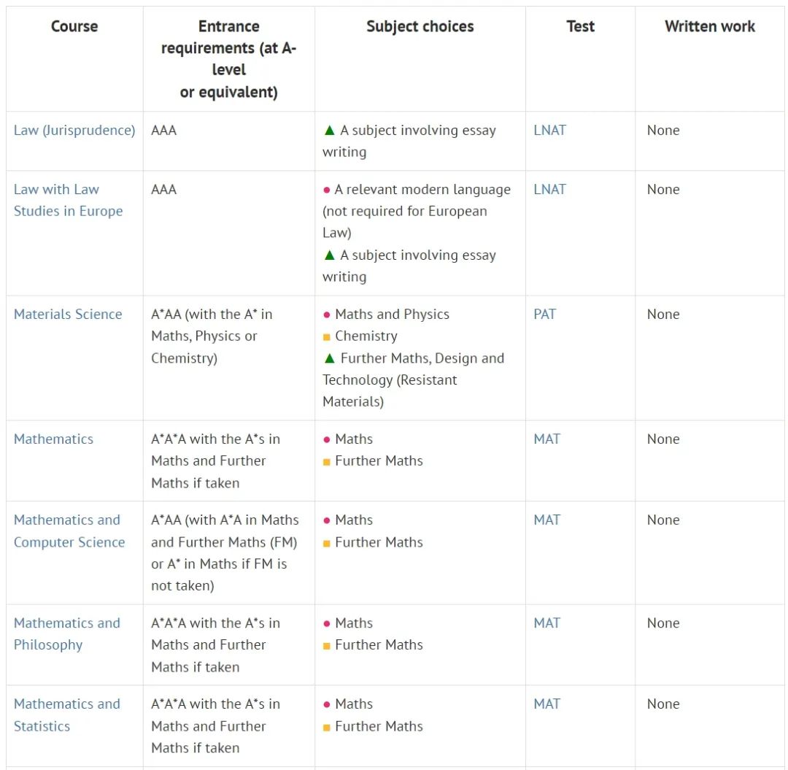Open the Law (Jurisprudence) course link
788x770 pixels.
74,130
